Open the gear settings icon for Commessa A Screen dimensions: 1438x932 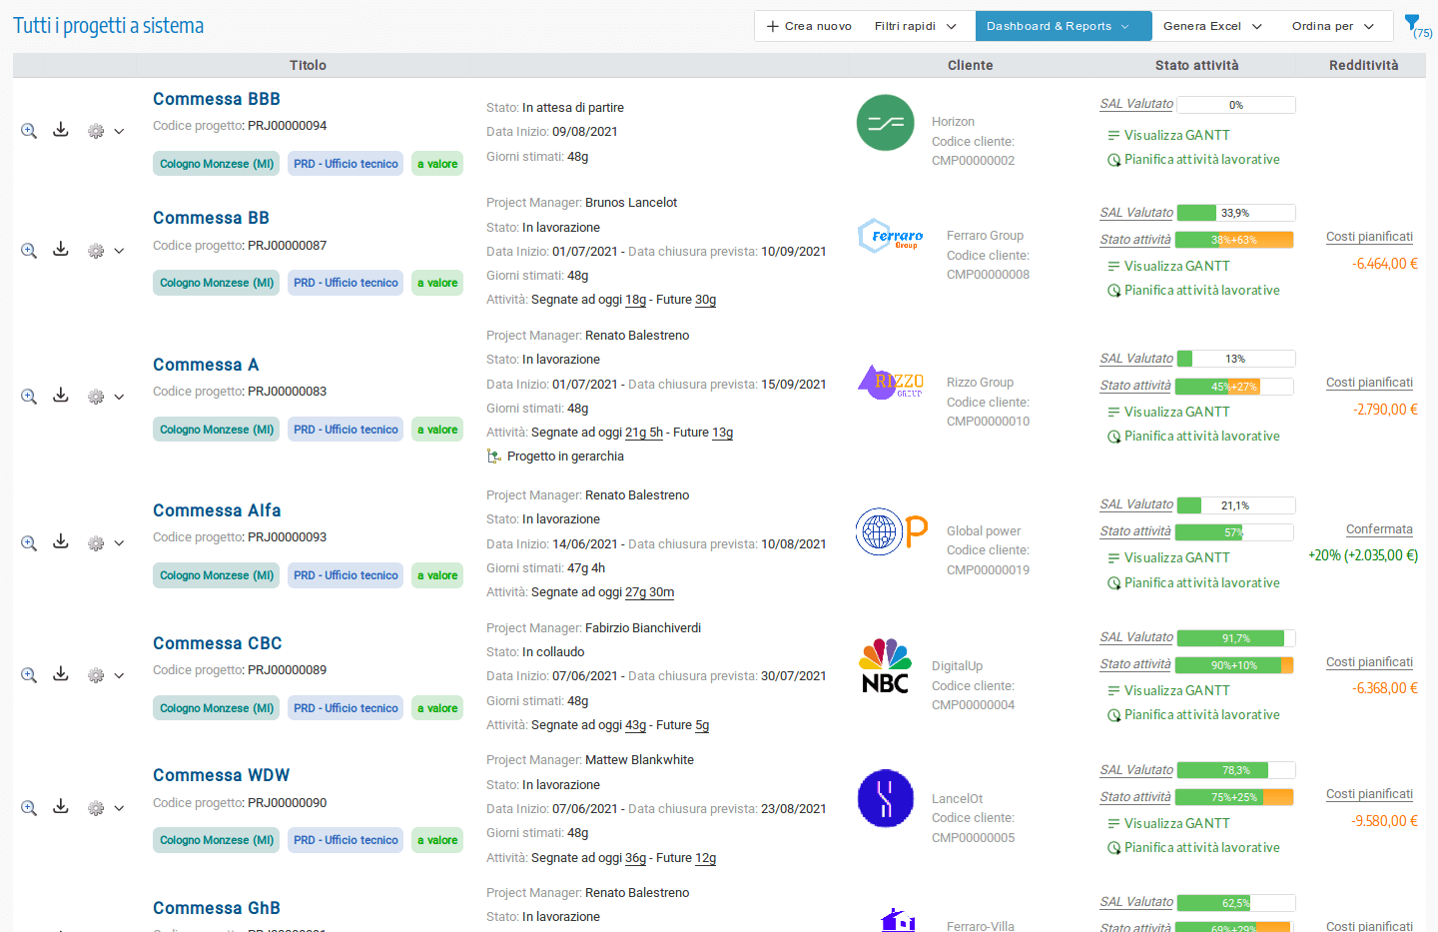tap(96, 397)
